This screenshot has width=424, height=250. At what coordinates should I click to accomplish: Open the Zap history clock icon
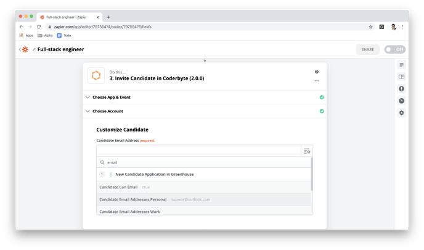click(x=402, y=101)
